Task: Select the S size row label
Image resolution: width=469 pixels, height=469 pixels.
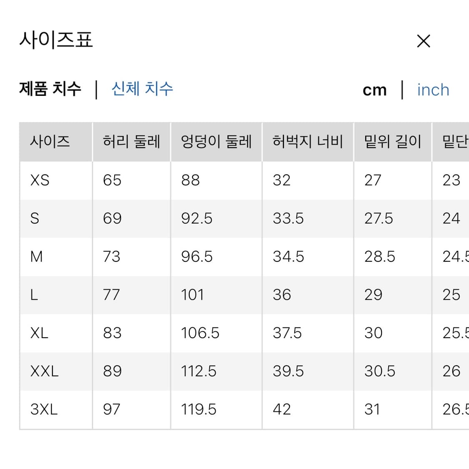Action: [35, 218]
